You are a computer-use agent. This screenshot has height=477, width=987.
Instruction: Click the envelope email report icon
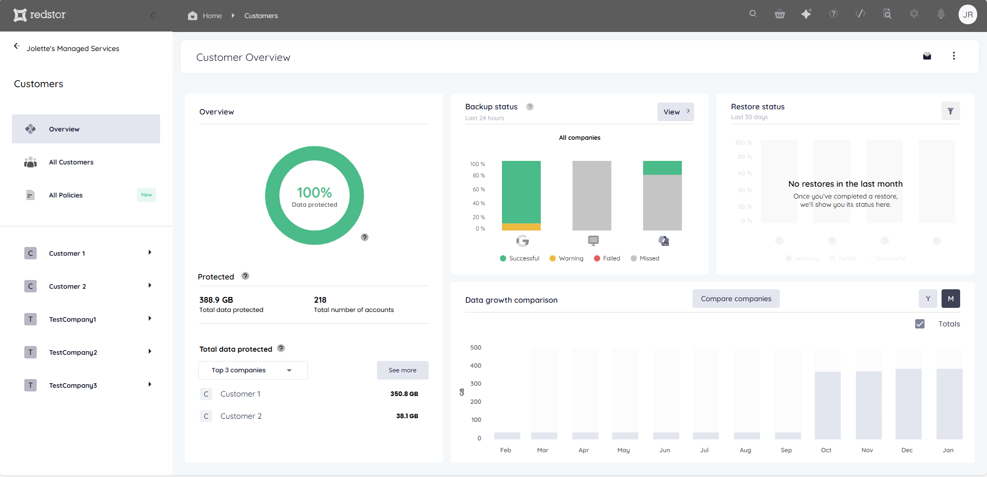coord(927,56)
